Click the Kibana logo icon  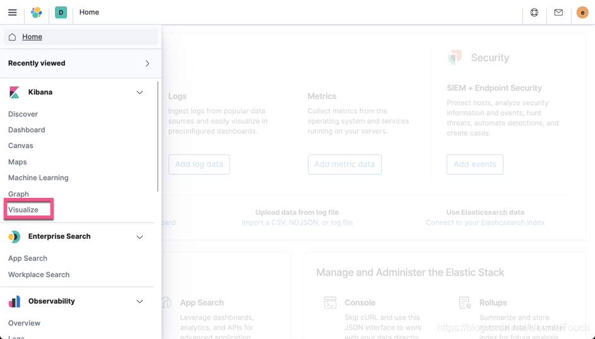pyautogui.click(x=15, y=92)
